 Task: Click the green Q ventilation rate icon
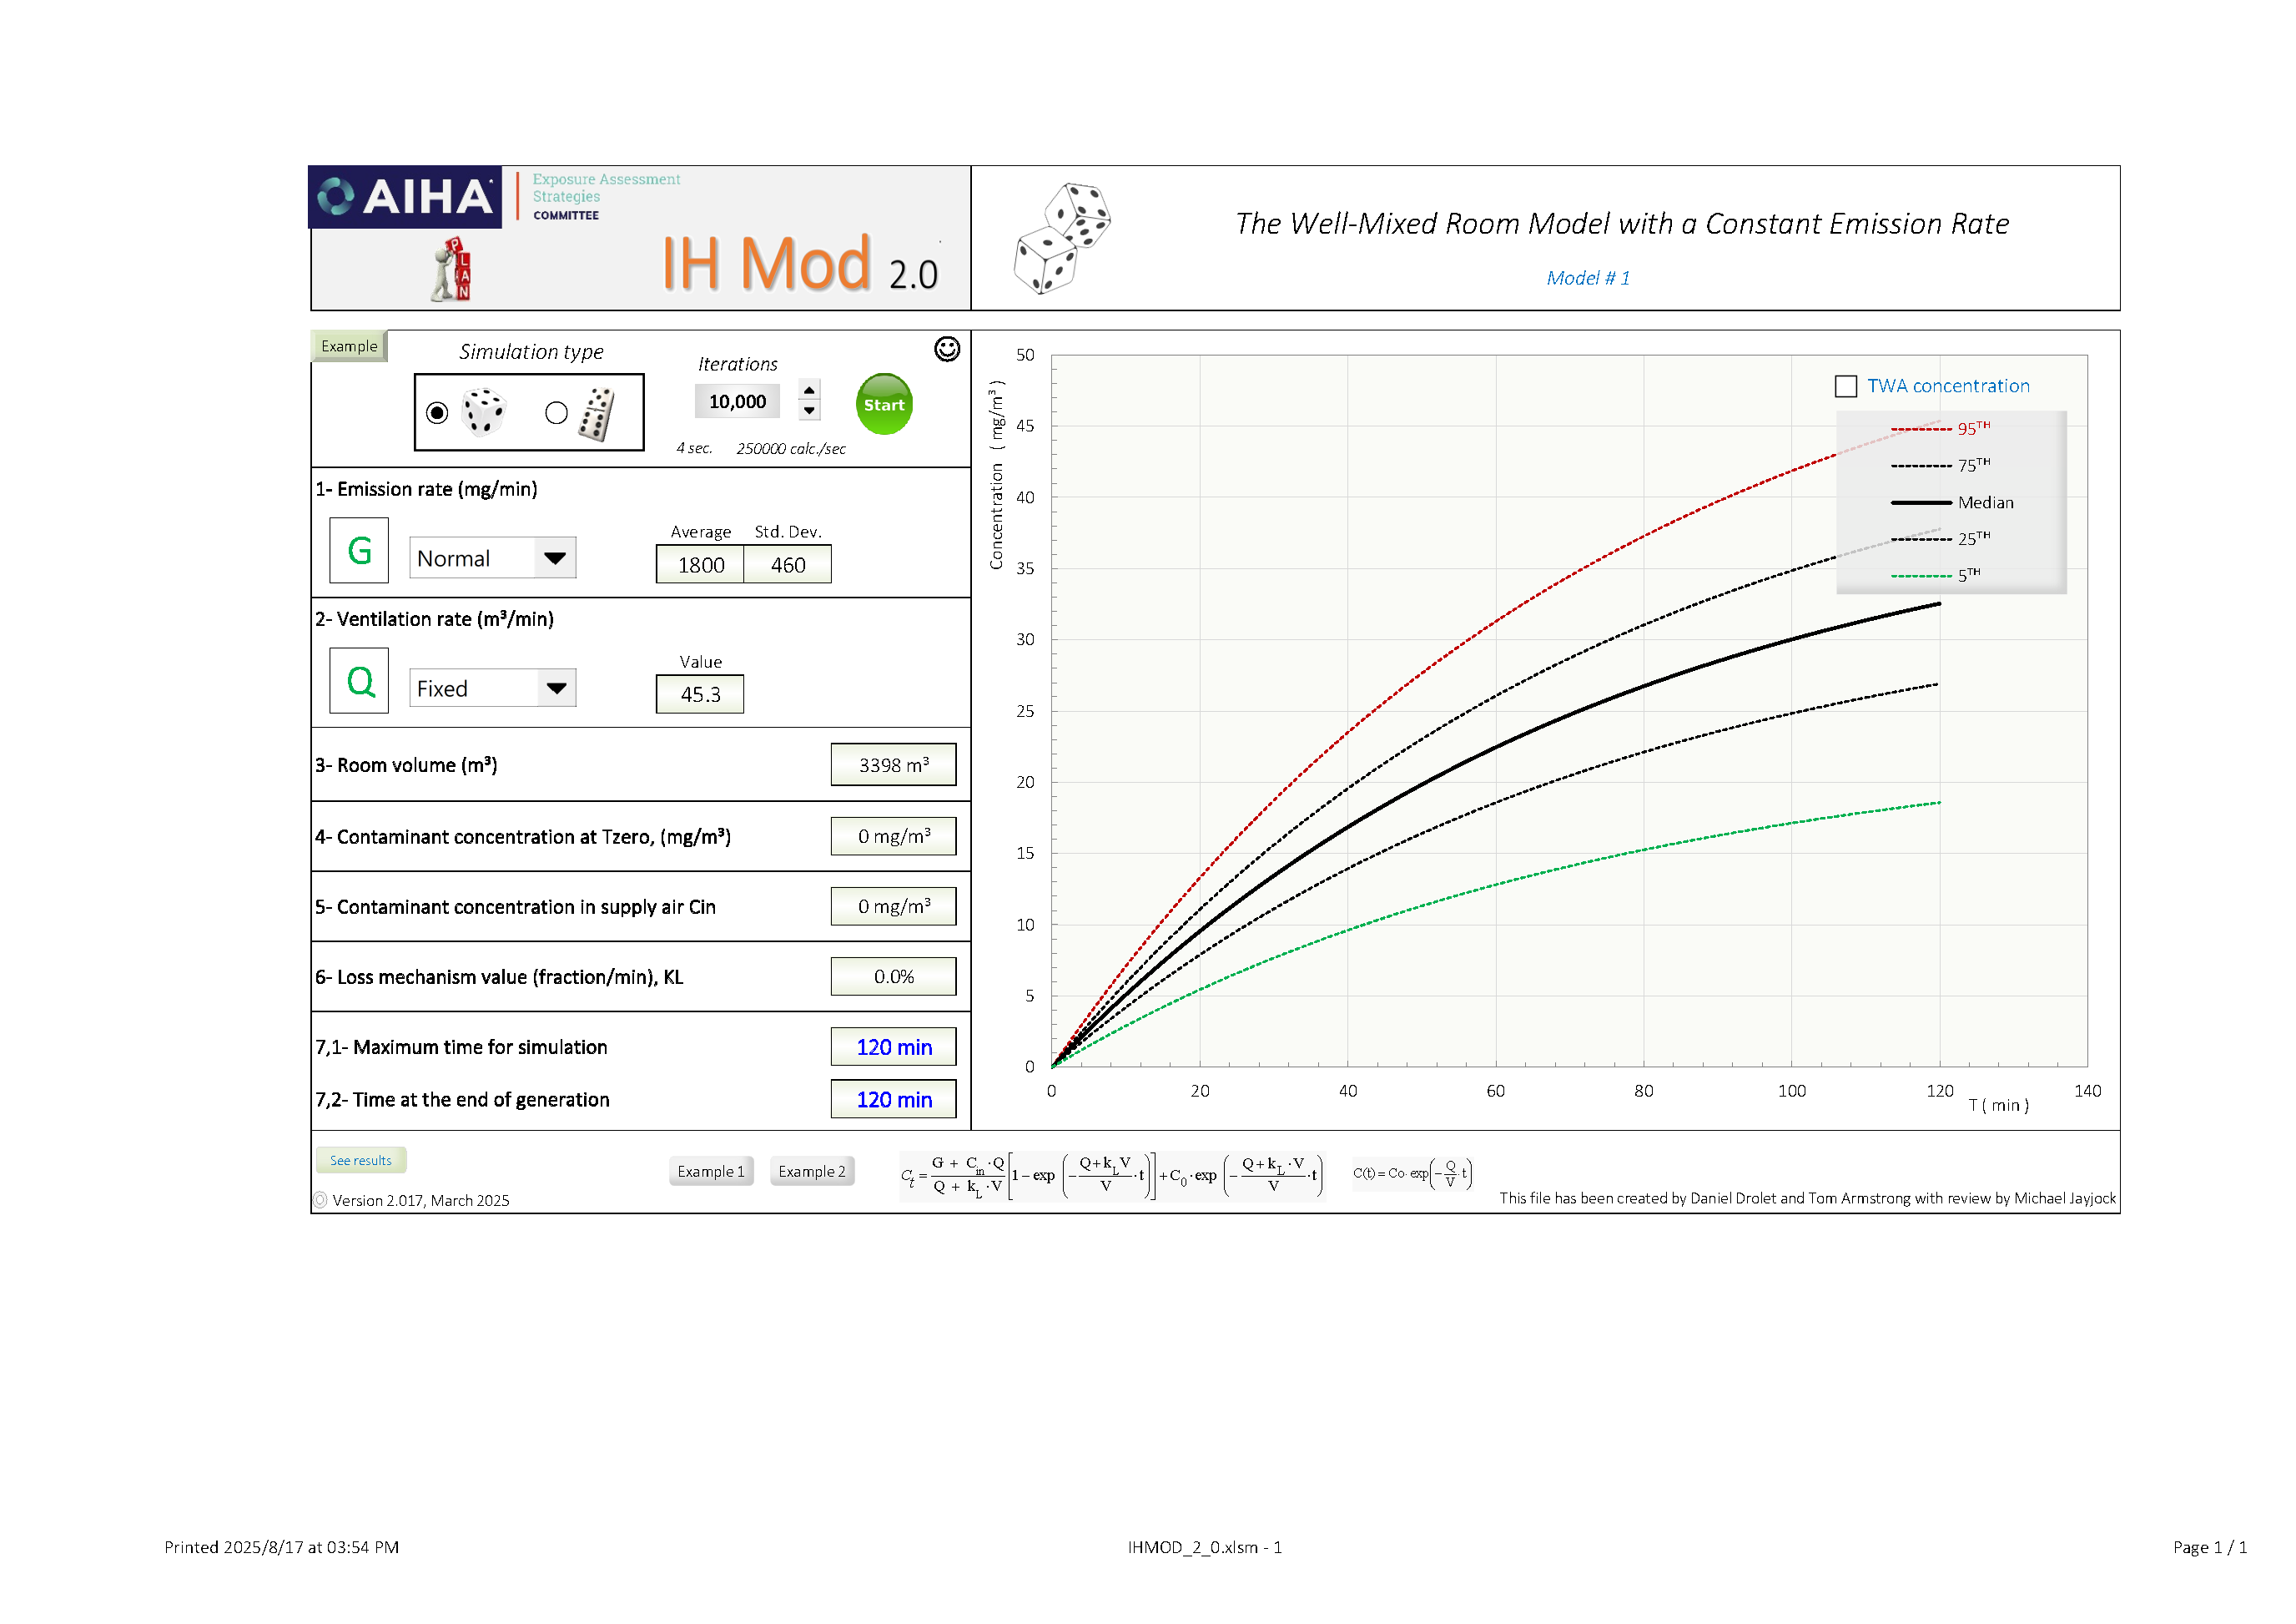359,681
